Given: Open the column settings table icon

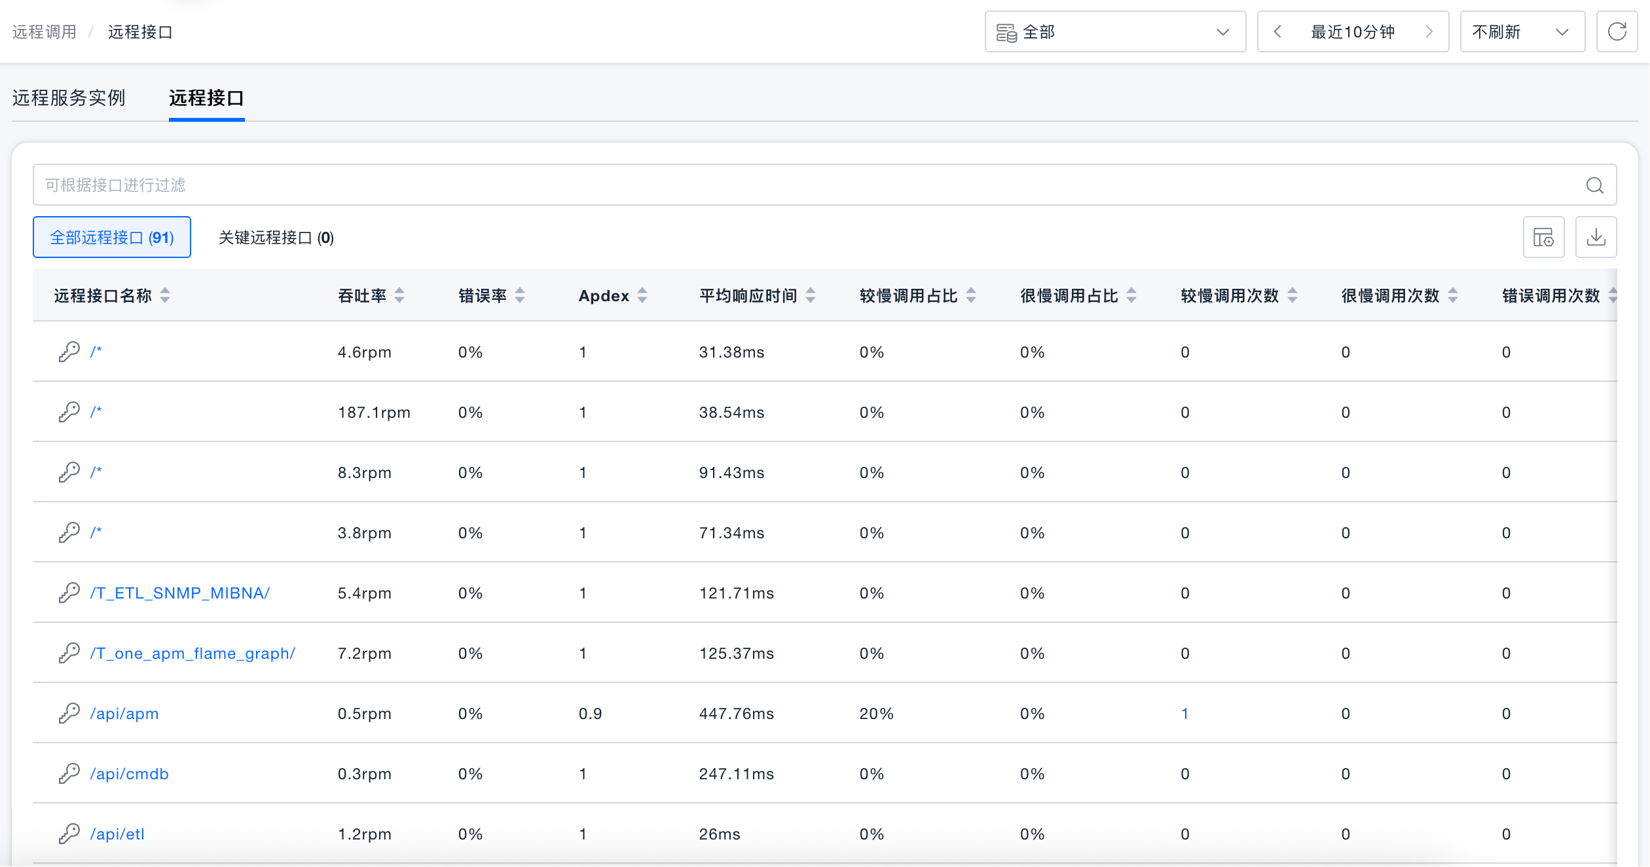Looking at the screenshot, I should click(1543, 237).
